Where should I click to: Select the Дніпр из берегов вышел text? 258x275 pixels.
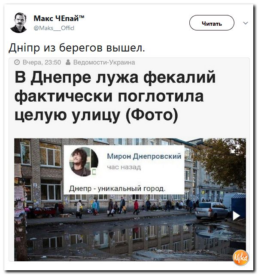[77, 48]
